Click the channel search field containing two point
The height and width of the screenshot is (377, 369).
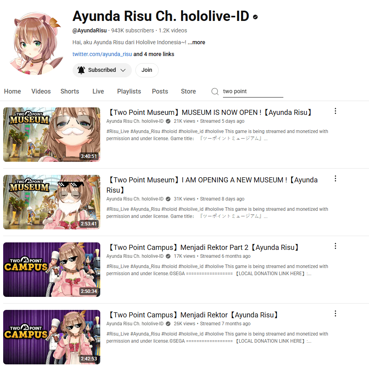click(253, 92)
